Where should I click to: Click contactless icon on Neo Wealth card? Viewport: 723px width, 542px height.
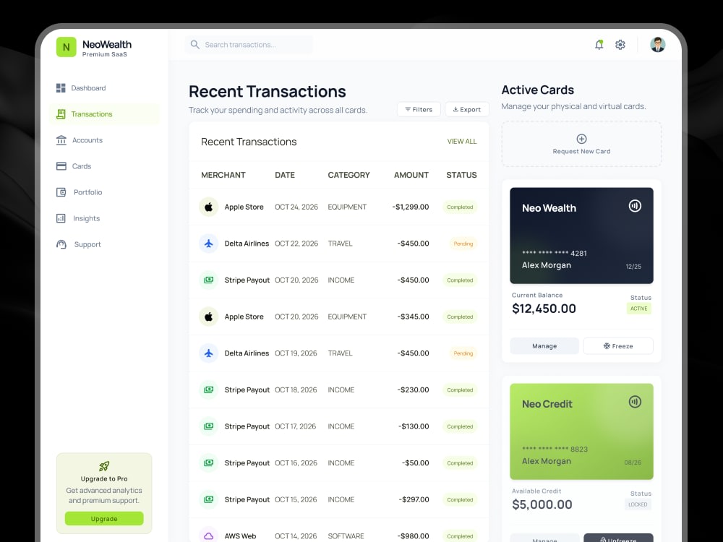(x=635, y=205)
